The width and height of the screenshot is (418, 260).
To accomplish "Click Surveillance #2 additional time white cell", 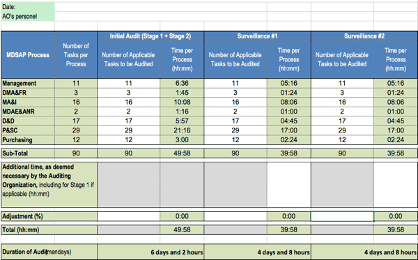I will [x=396, y=185].
